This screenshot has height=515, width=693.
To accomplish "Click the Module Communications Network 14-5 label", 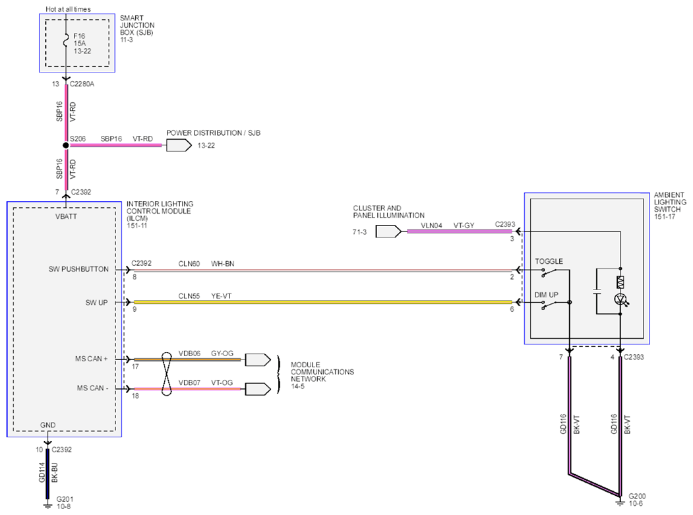I will click(322, 375).
